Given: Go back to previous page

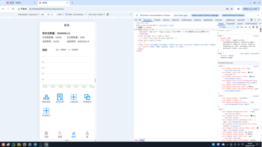Looking at the screenshot, I should 3,9.
